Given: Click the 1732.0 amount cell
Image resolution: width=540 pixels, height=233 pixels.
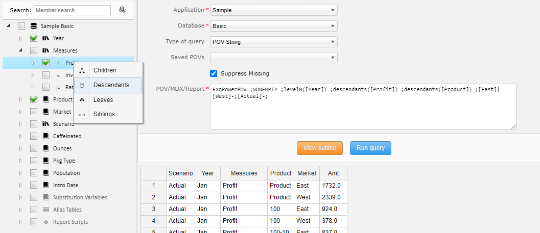Looking at the screenshot, I should point(334,186).
